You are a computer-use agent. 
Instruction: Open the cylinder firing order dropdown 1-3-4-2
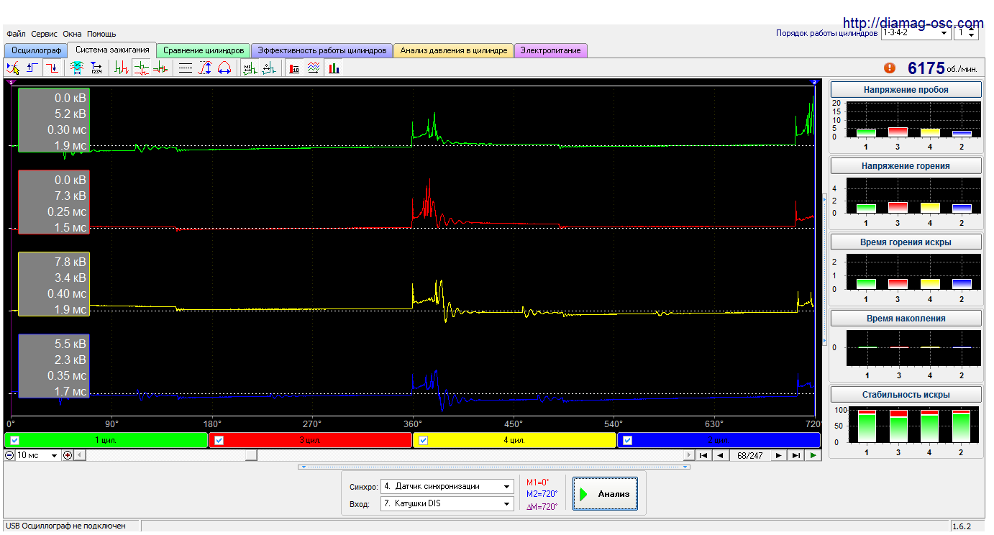[915, 33]
